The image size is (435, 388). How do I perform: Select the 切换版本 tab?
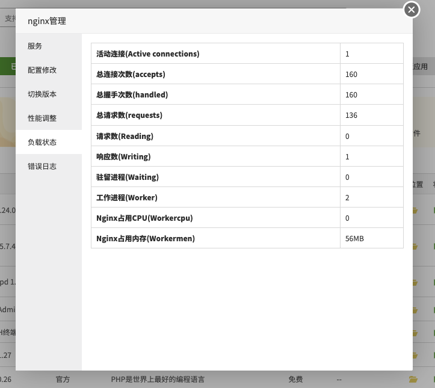click(49, 94)
